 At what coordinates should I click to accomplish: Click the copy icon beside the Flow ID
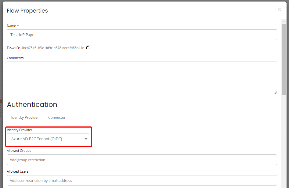point(88,47)
